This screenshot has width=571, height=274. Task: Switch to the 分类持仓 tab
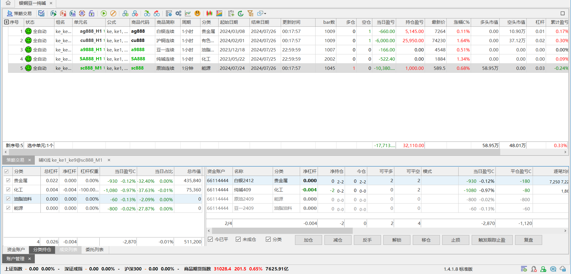42,250
